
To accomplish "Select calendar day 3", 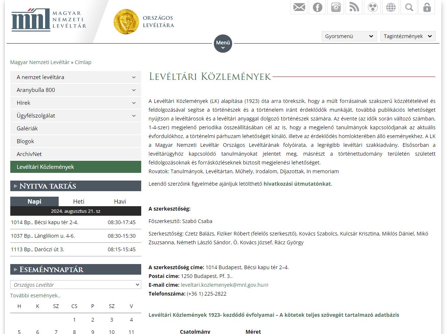I will 112,320.
